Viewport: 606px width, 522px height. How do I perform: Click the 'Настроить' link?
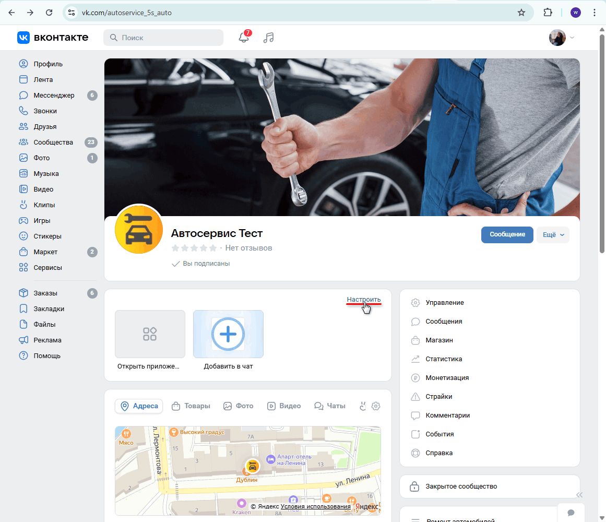coord(364,300)
